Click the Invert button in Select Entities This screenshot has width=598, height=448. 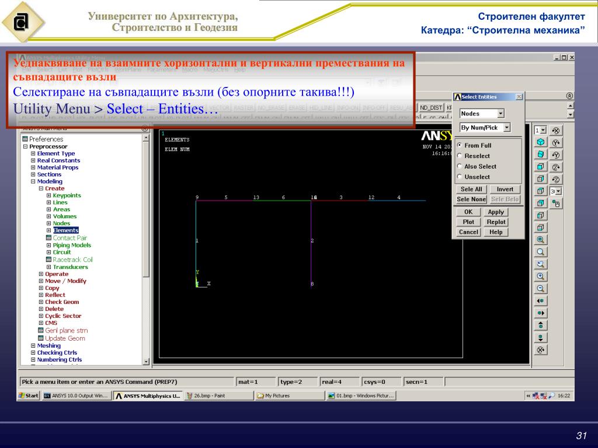click(x=505, y=189)
